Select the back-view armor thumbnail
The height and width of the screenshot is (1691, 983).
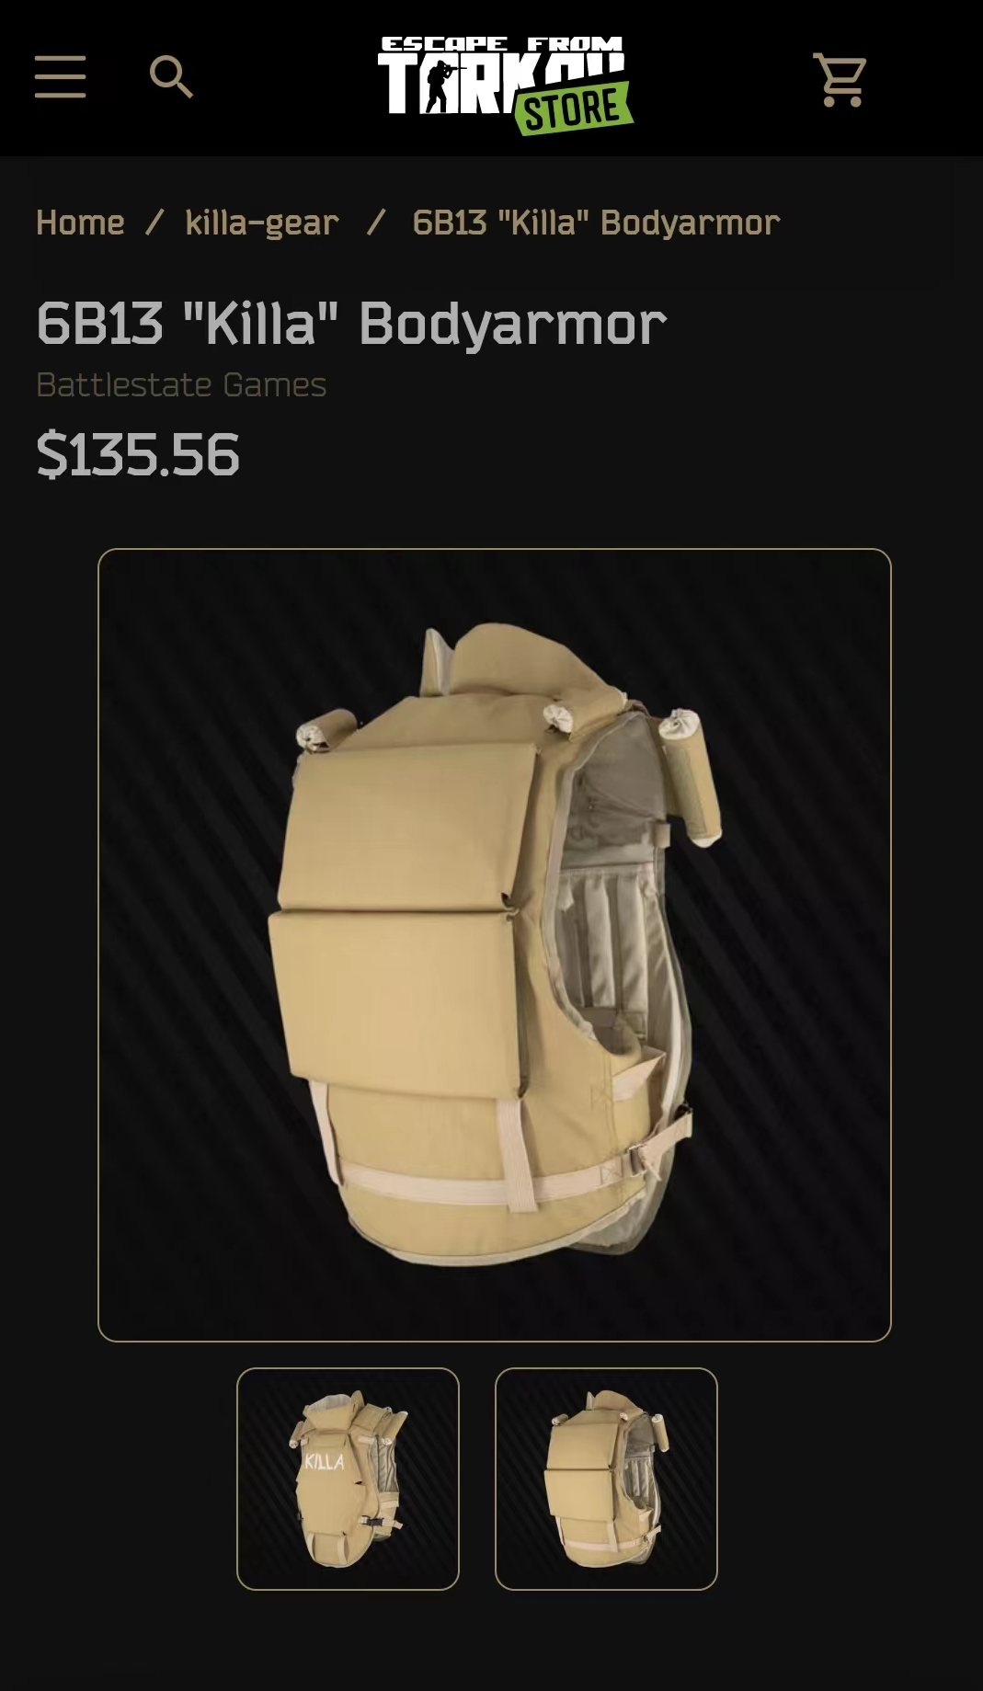pos(606,1479)
